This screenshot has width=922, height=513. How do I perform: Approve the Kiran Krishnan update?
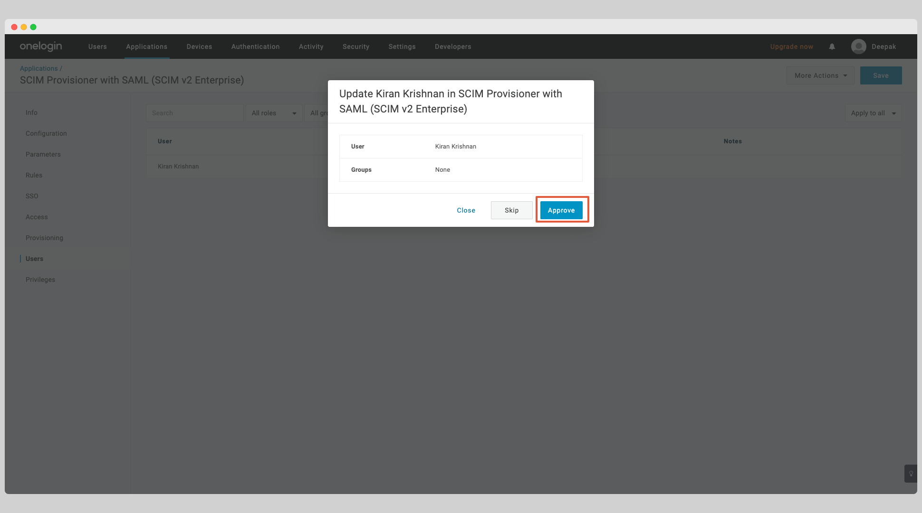tap(561, 210)
